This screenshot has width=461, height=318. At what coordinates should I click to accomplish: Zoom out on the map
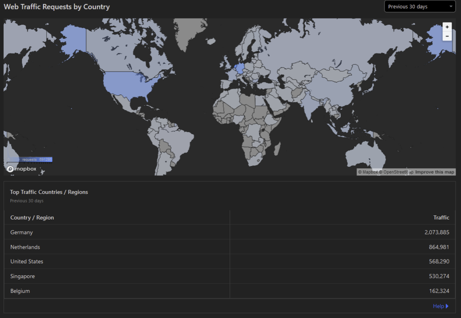(x=447, y=36)
